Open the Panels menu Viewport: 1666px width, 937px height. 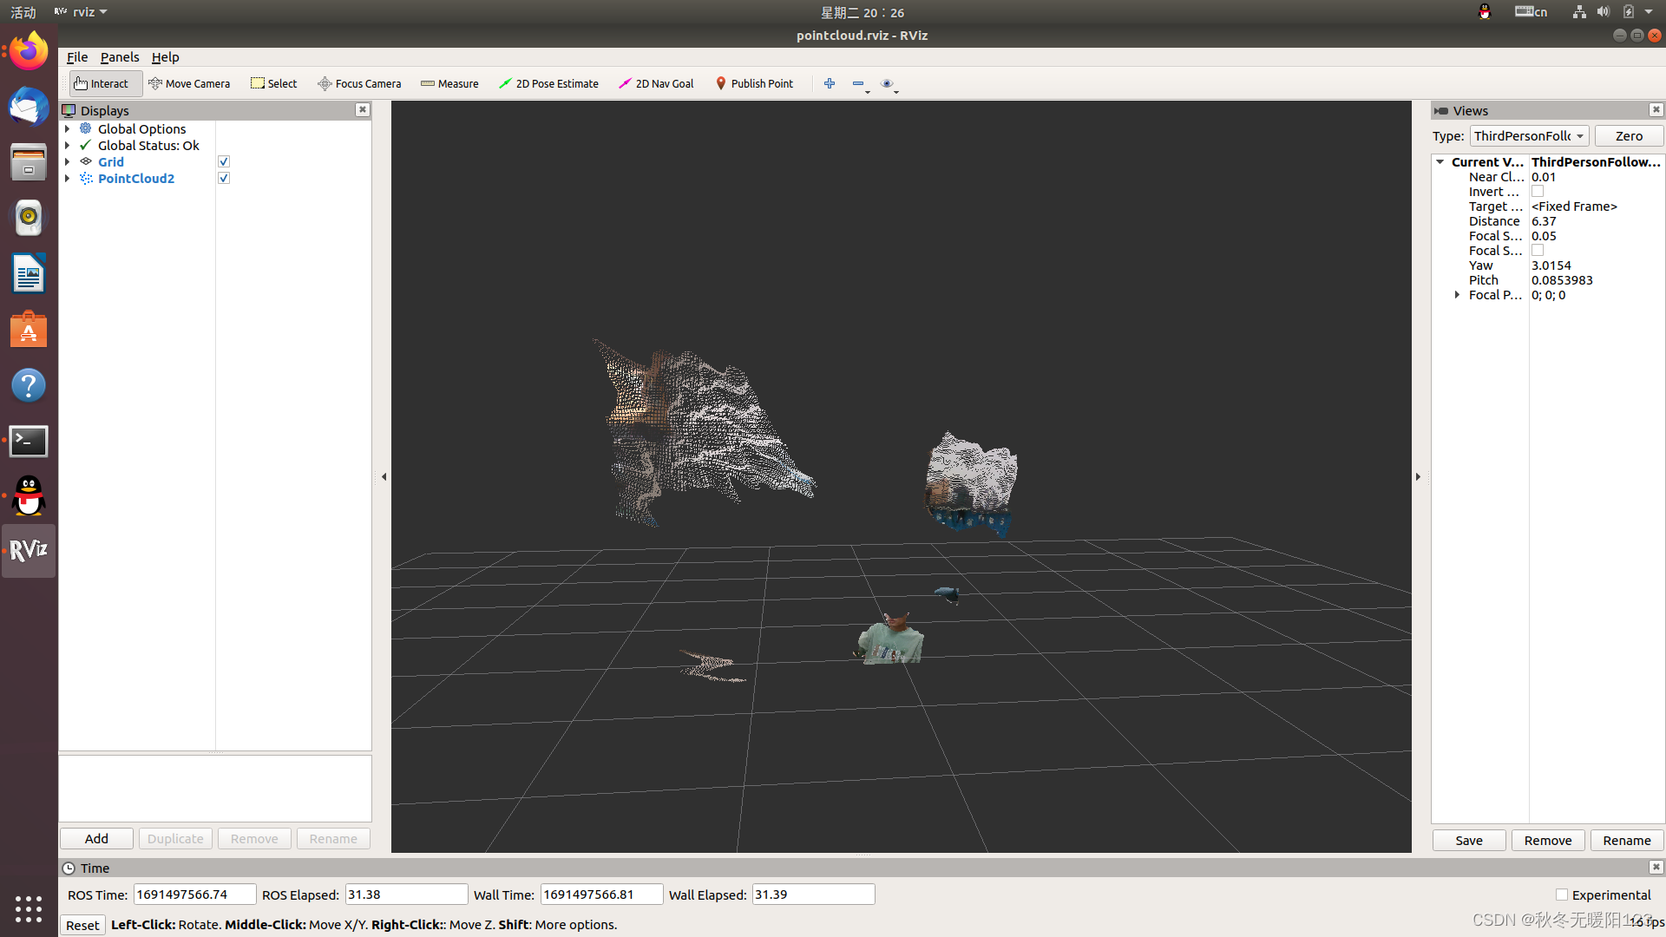coord(119,57)
